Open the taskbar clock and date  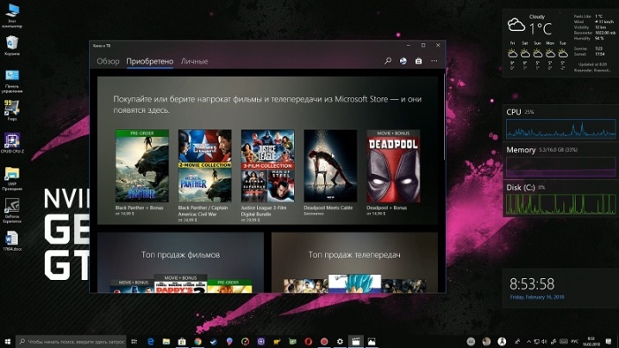coord(591,341)
